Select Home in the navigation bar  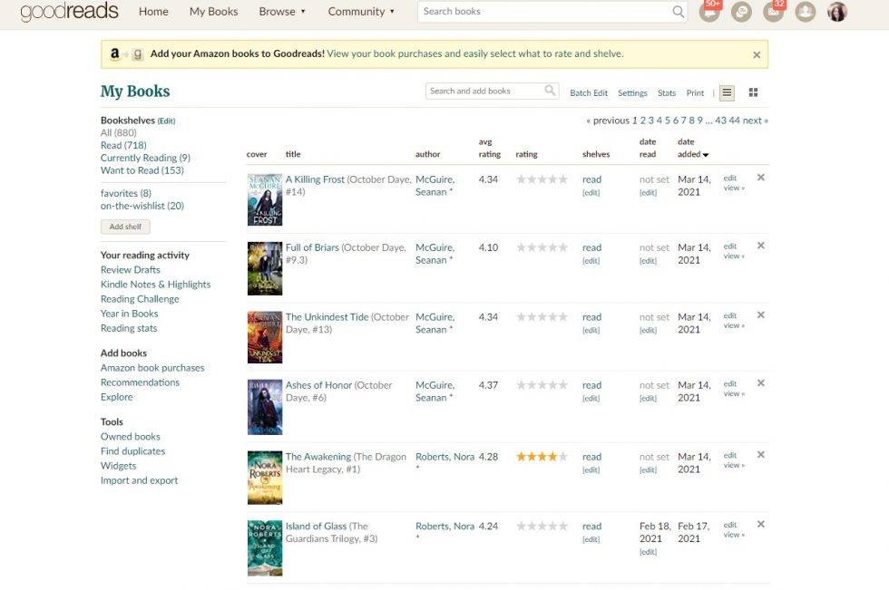point(153,11)
